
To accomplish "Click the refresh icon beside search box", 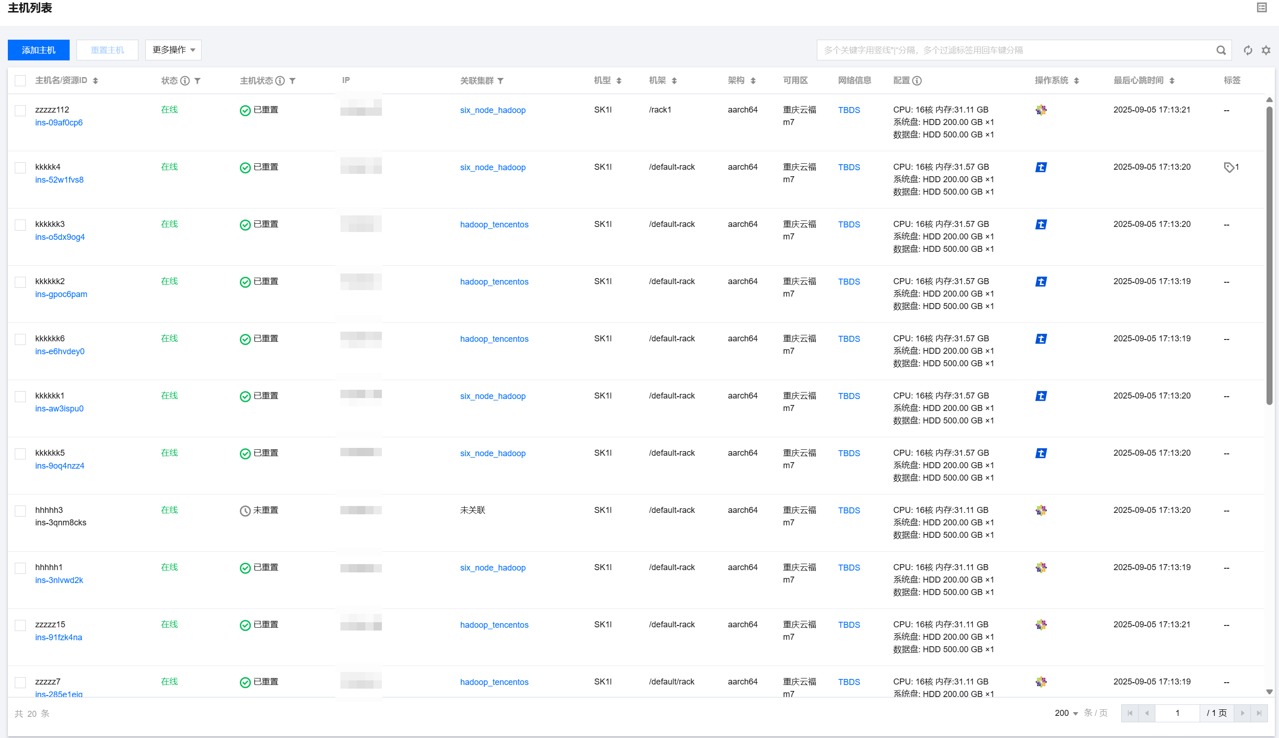I will tap(1248, 50).
